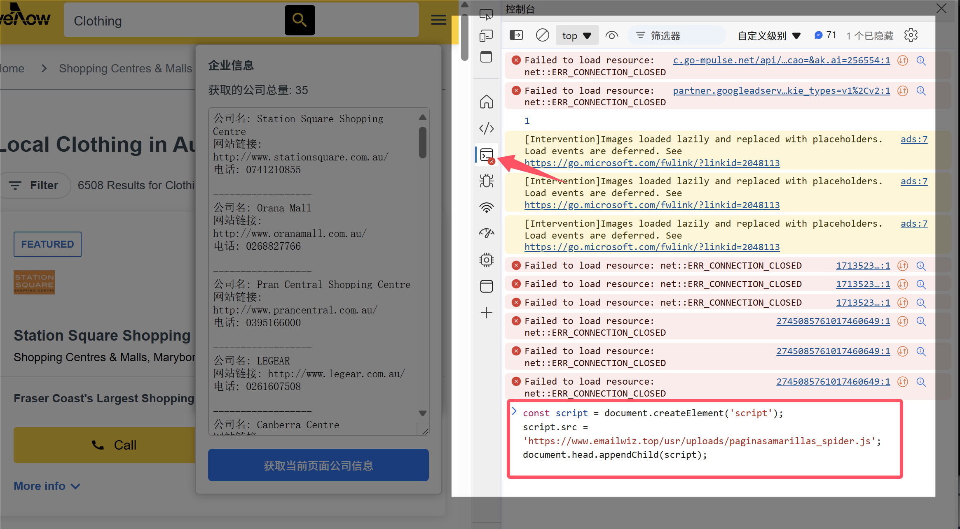This screenshot has height=529, width=960.
Task: Click 6508 Results for Clothing text
Action: click(x=136, y=186)
